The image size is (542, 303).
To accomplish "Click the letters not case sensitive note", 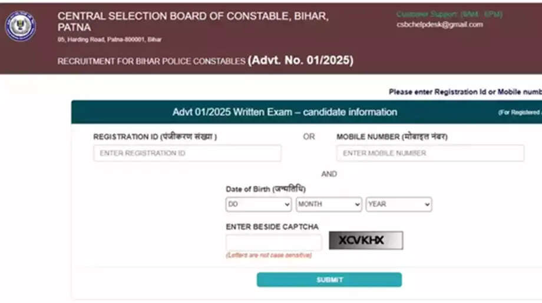I will pos(269,255).
